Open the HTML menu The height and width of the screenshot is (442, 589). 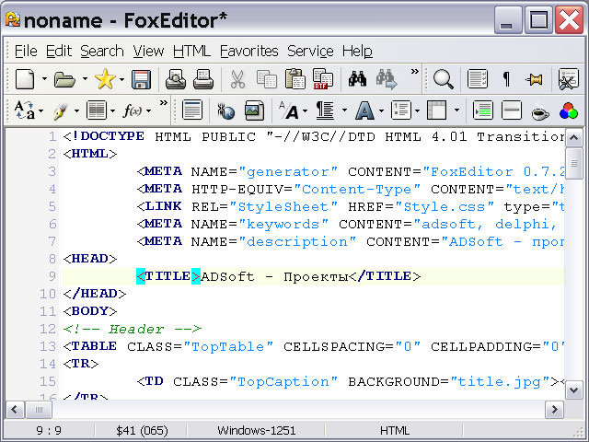pyautogui.click(x=191, y=52)
